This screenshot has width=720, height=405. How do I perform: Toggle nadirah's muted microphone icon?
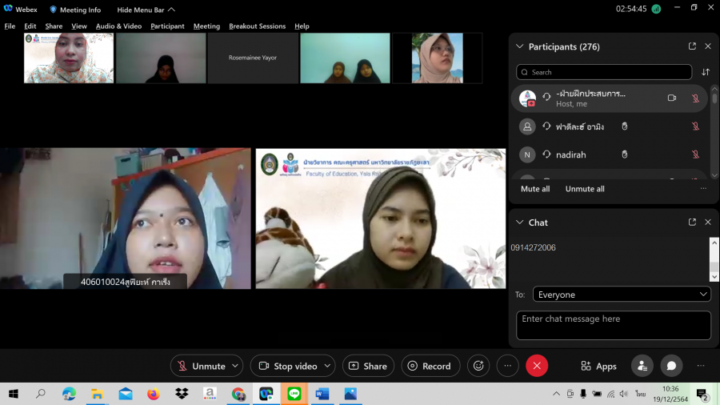(695, 154)
